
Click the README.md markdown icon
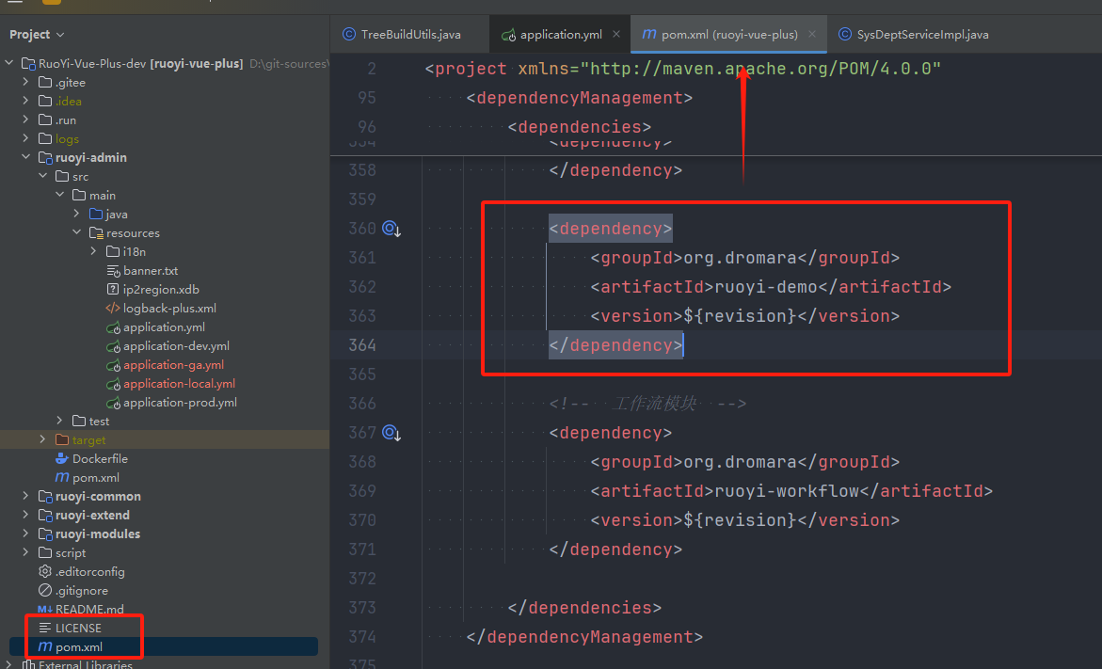45,610
